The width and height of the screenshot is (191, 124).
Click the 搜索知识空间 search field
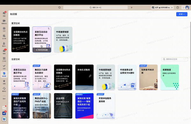[x=174, y=59]
